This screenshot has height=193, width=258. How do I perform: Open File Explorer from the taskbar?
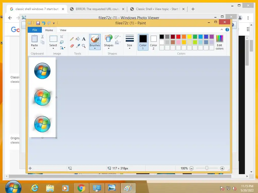coord(50,188)
